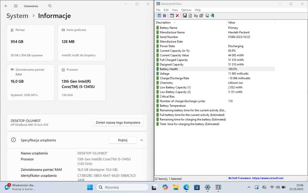Click the window-styled icon left of red X
The image size is (308, 193).
[x=172, y=15]
